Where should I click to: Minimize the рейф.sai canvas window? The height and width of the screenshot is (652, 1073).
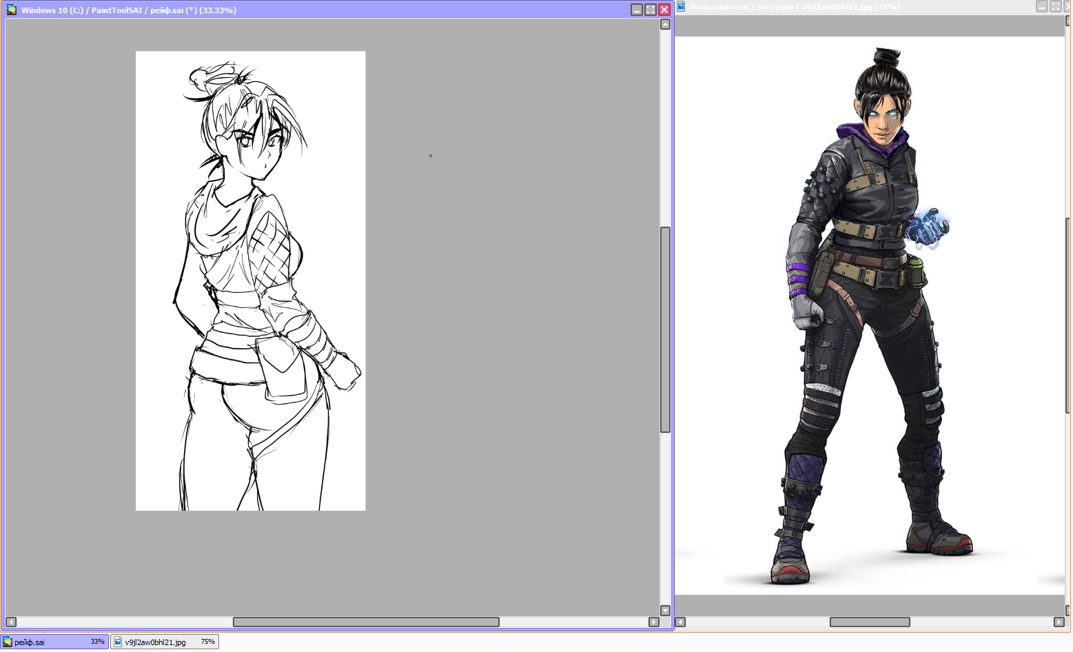[637, 10]
